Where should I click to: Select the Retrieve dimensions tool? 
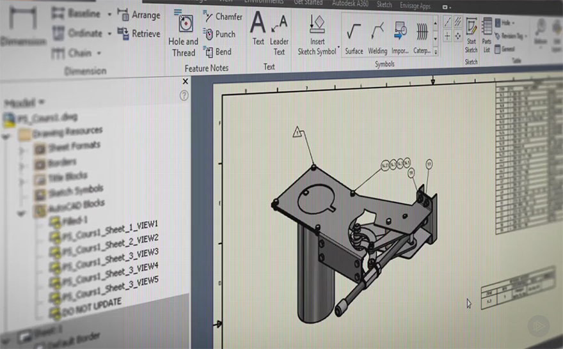(x=139, y=34)
